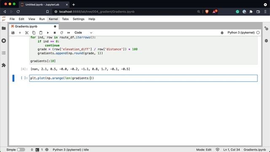This screenshot has width=270, height=152.
Task: Insert a new cell with the plus icon
Action: 20,33
